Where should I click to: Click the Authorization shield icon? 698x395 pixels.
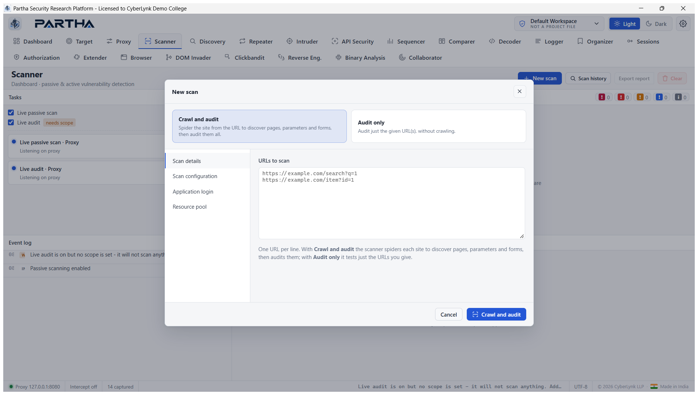pos(17,58)
